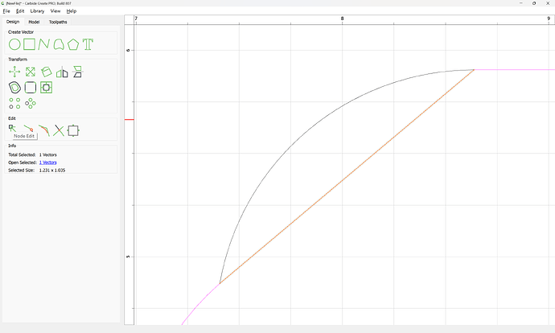Open the View menu
Viewport: 555px width, 333px height.
pos(55,11)
